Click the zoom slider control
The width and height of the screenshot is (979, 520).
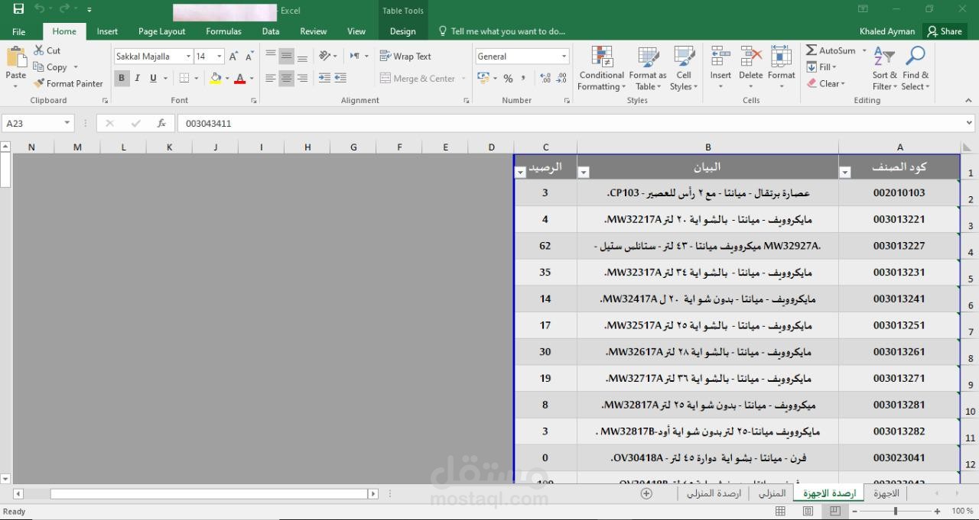(896, 511)
